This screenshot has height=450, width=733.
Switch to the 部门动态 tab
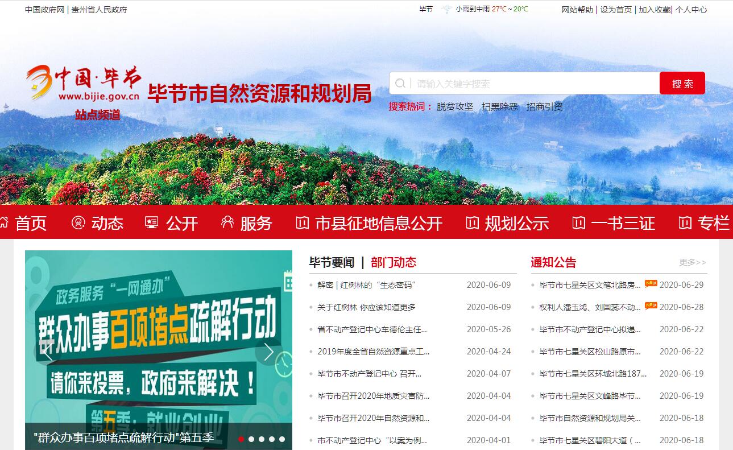(x=394, y=262)
